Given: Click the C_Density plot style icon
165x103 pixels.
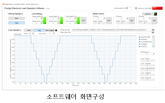Looking at the screenshot, I should [153, 42].
